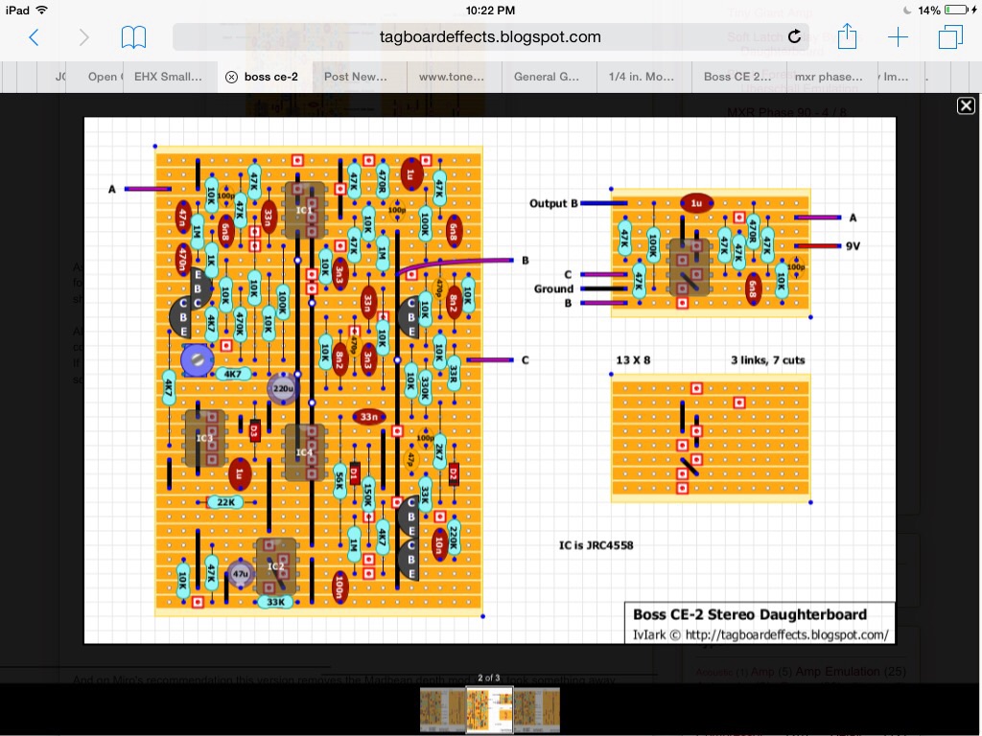Select the 'General G...' tab
This screenshot has height=736, width=982.
546,77
